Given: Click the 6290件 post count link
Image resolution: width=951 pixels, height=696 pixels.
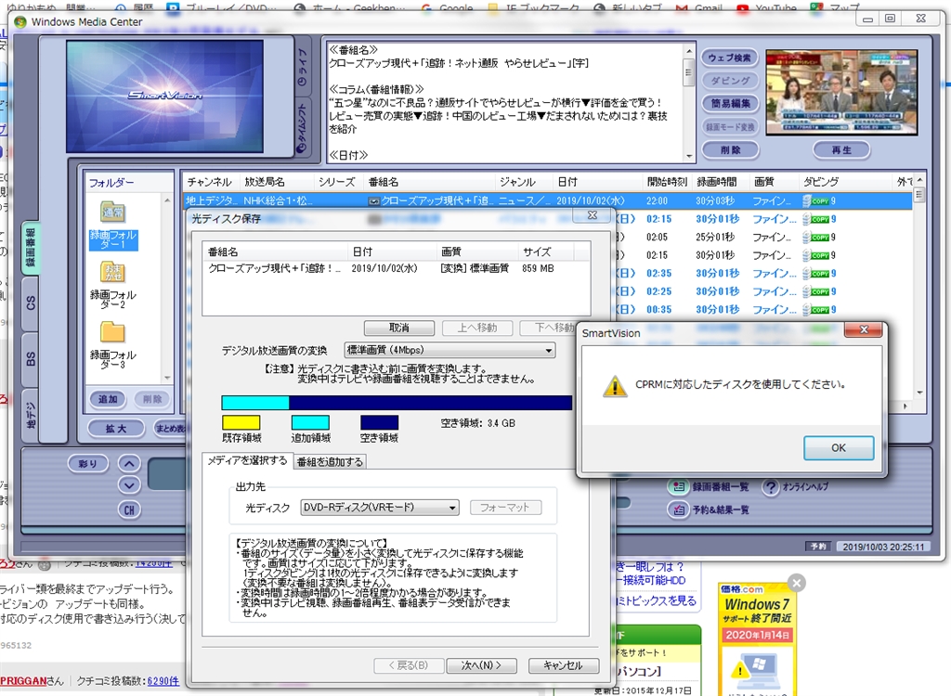Looking at the screenshot, I should pos(163,681).
